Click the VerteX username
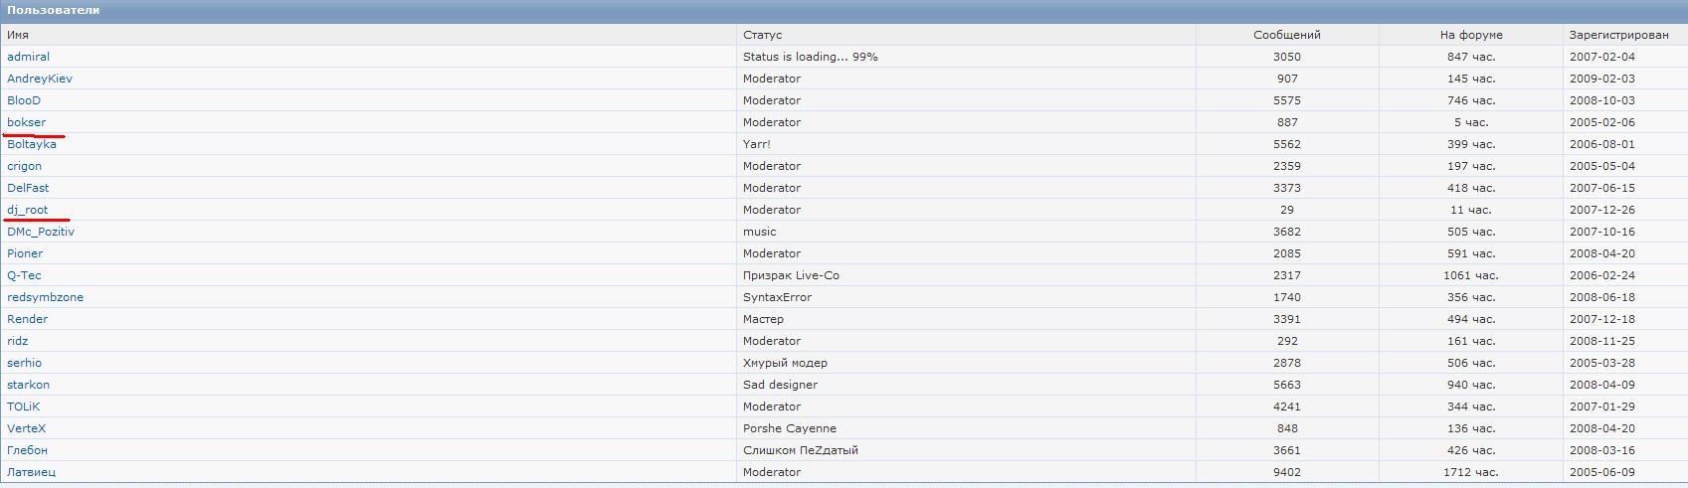 [27, 428]
